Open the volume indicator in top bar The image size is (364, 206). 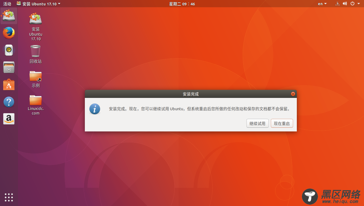click(x=345, y=4)
